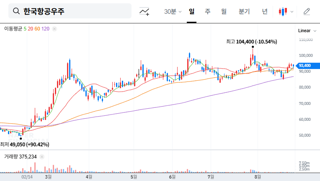Click the 7.50m volume axis label
Image resolution: width=320 pixels, height=181 pixels.
(304, 163)
